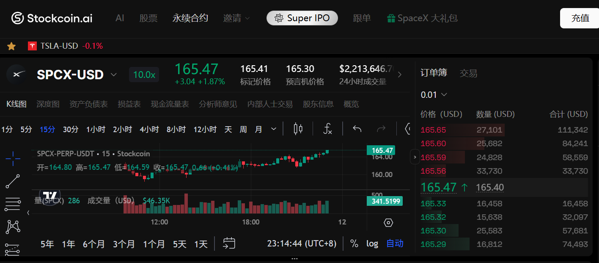Expand more time intervals chevron
This screenshot has width=599, height=263.
click(x=273, y=129)
